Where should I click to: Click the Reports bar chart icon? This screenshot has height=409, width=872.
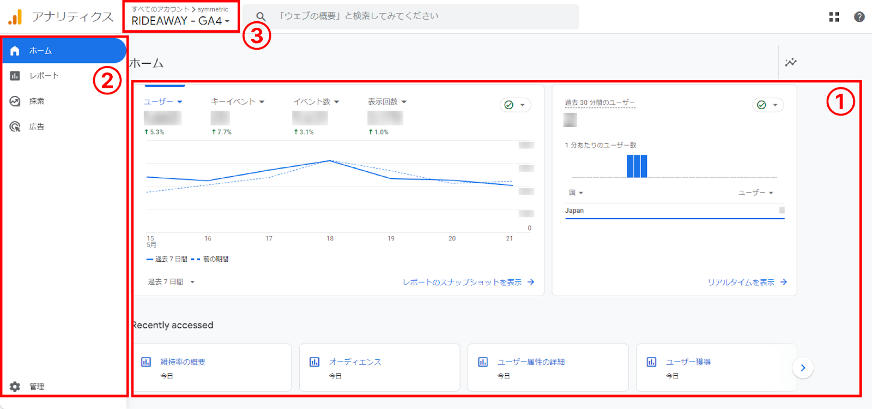15,76
